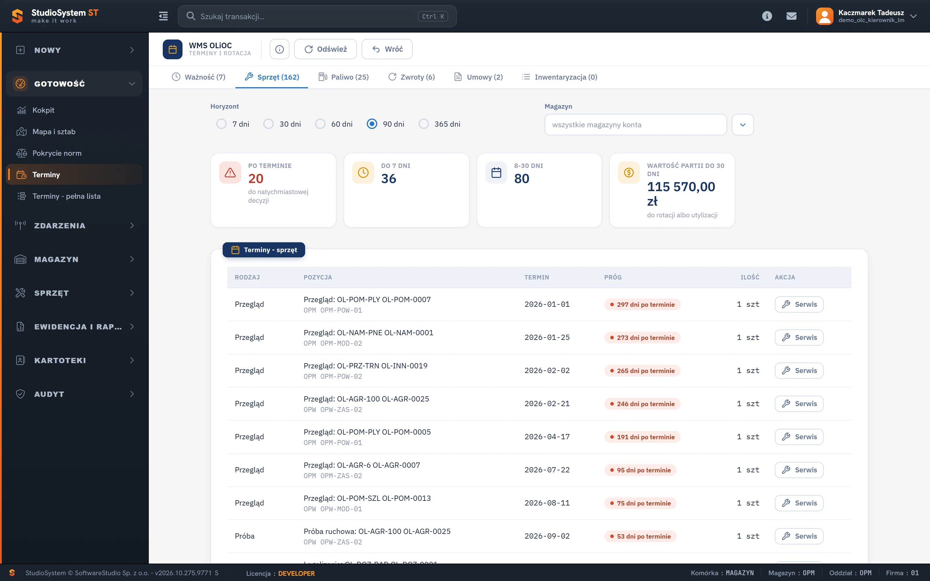Click the StudioSystem logo icon
Viewport: 930px width, 581px height.
click(17, 16)
